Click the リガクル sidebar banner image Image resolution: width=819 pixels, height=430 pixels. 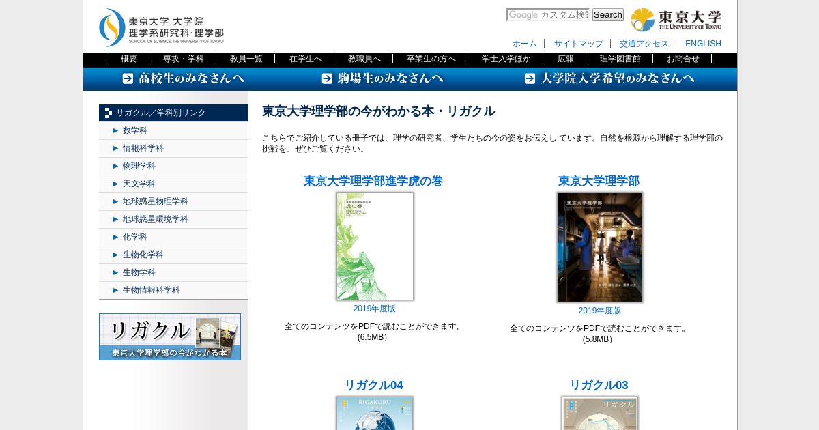(170, 336)
